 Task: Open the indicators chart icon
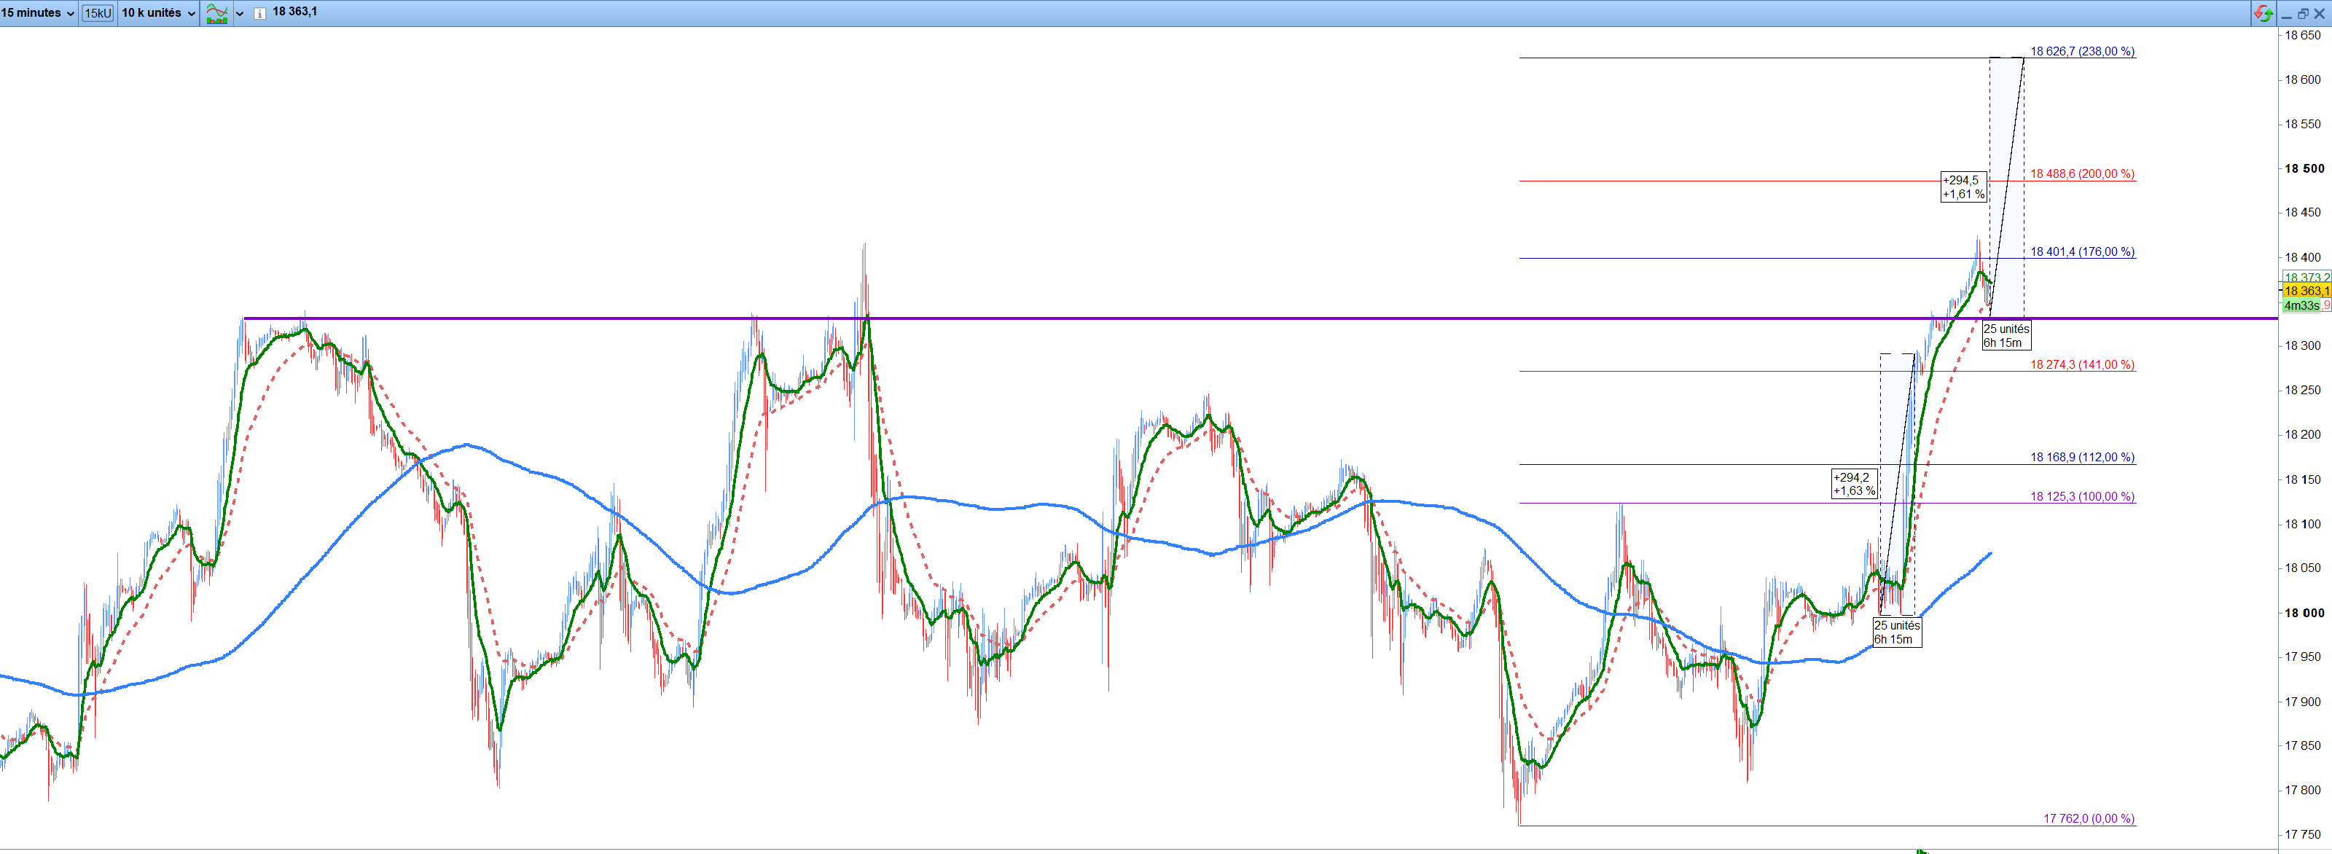click(x=217, y=12)
